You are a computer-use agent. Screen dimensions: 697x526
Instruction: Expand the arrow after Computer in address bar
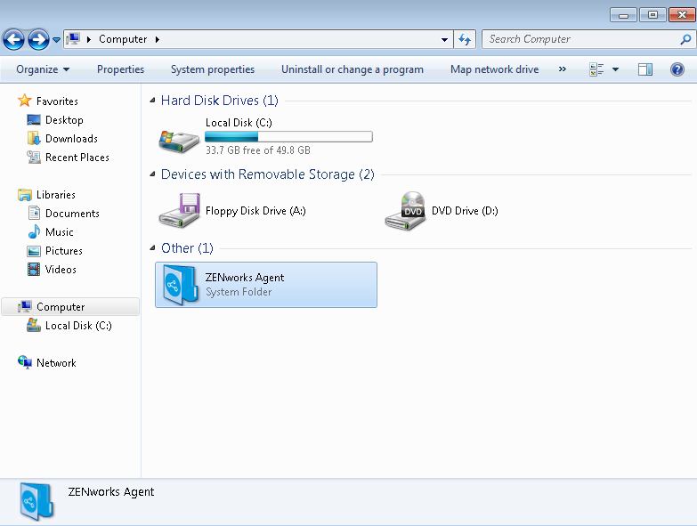158,39
